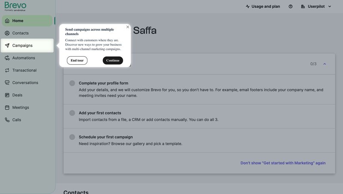Click the Automations icon in sidebar
Image resolution: width=343 pixels, height=194 pixels.
(x=7, y=58)
